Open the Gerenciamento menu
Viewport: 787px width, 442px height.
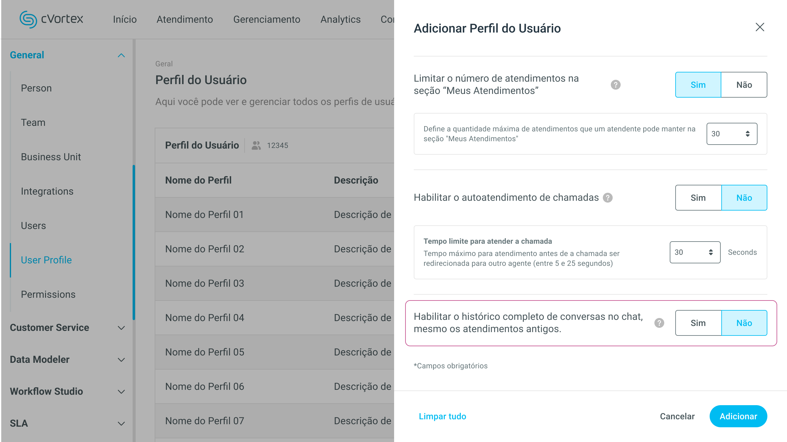coord(266,19)
